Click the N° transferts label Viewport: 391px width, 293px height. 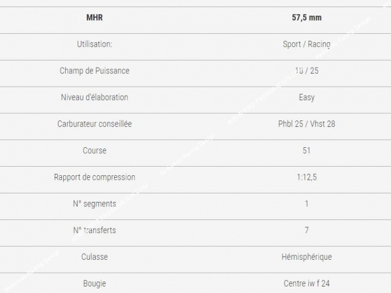tap(94, 230)
